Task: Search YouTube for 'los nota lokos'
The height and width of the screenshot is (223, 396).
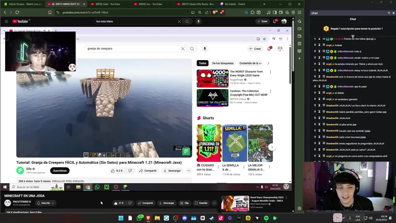Action: pos(187,21)
